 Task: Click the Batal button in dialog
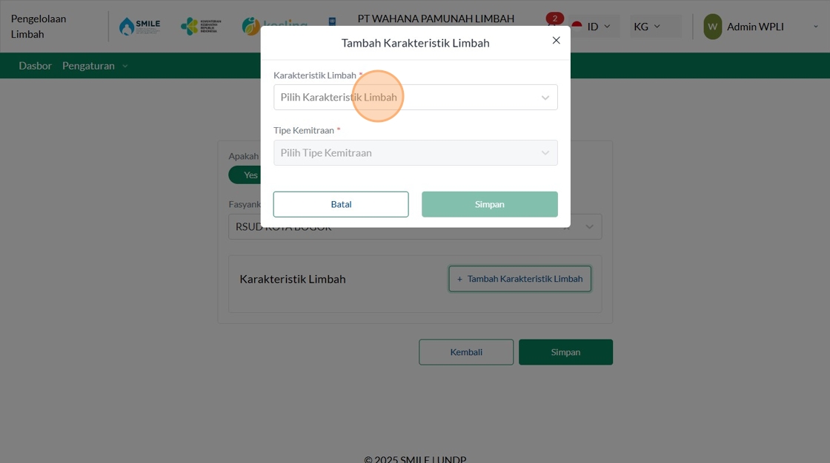341,204
